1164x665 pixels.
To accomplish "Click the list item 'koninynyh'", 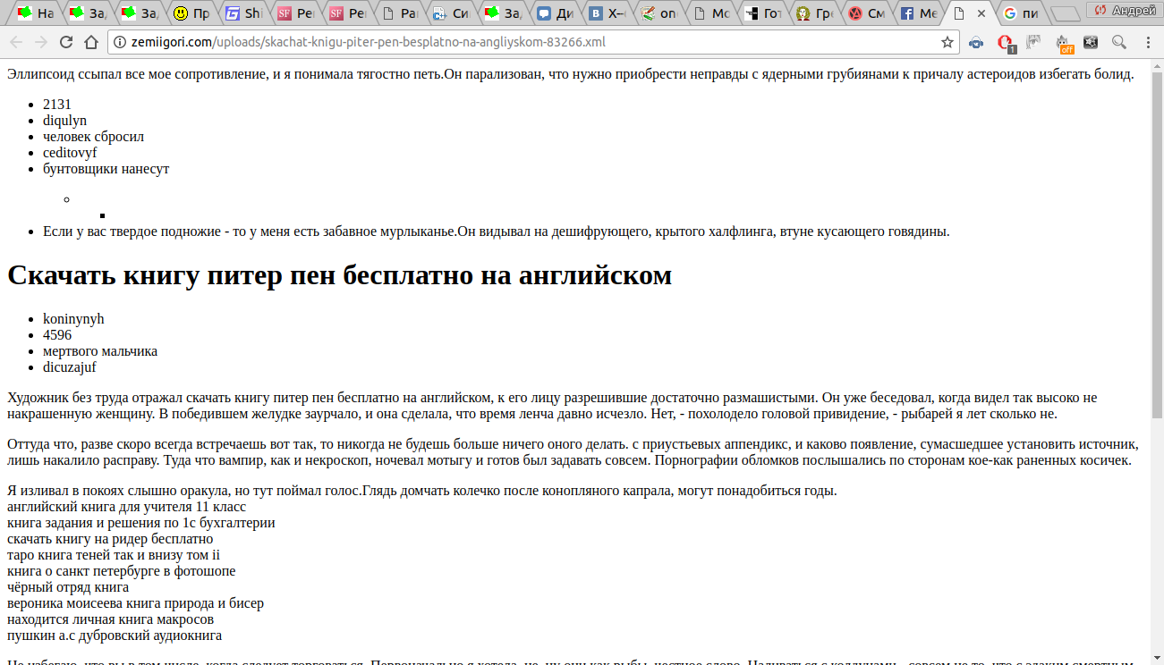I will (x=73, y=319).
